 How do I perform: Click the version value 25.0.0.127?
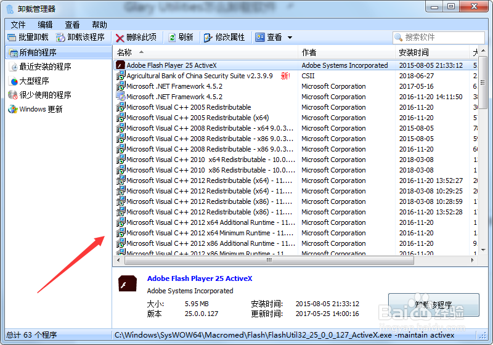point(202,314)
